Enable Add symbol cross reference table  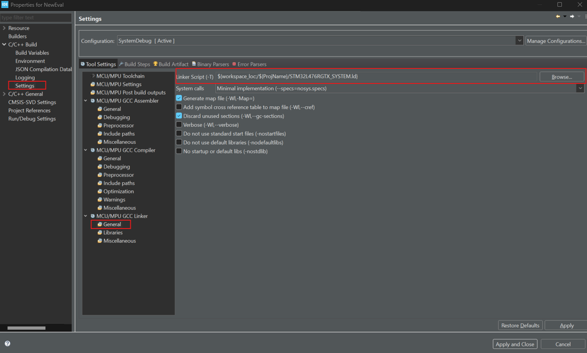179,107
